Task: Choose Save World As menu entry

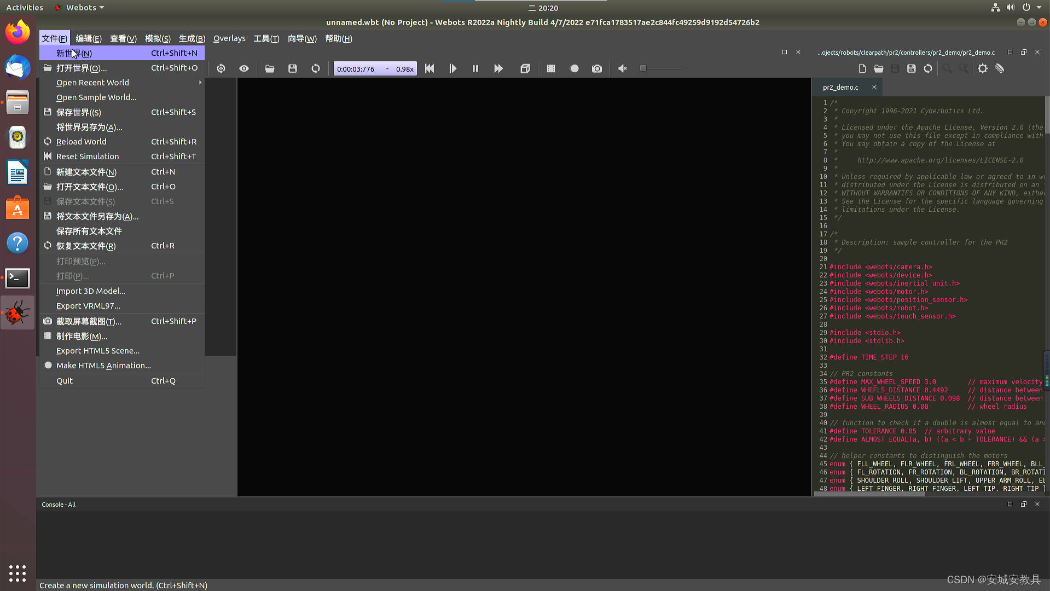Action: point(122,127)
